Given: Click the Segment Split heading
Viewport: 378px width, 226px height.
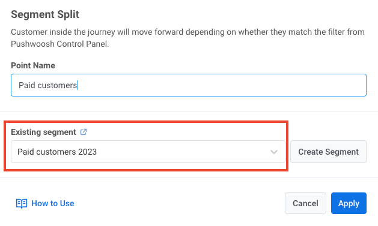Looking at the screenshot, I should [45, 14].
